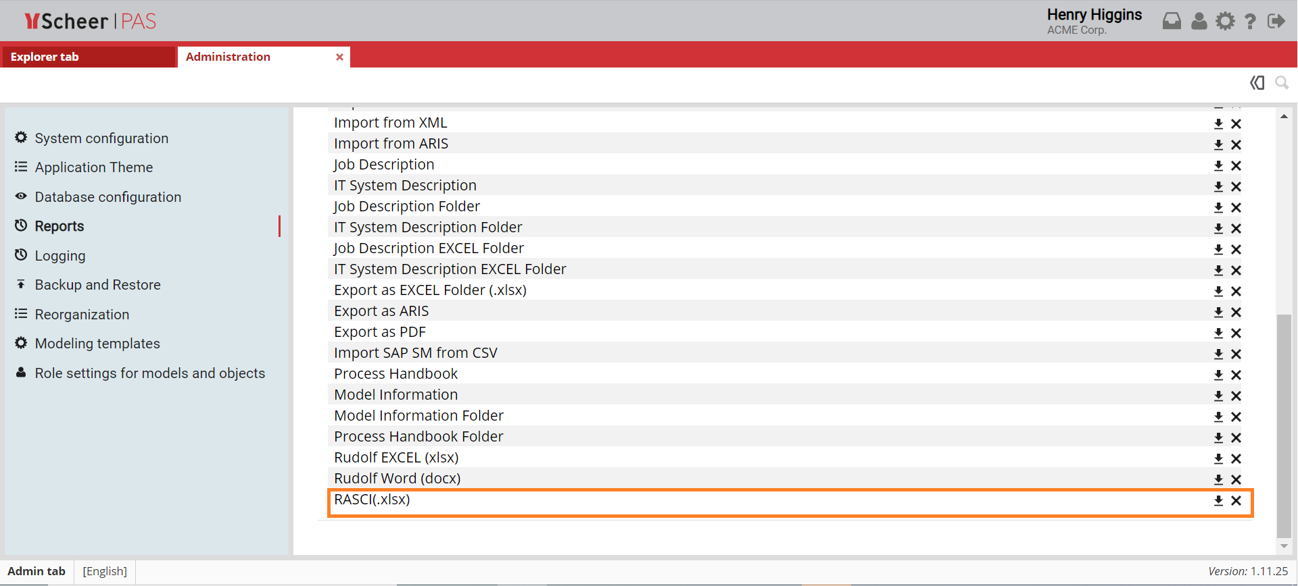
Task: Select Backup and Restore menu item
Action: (x=97, y=285)
